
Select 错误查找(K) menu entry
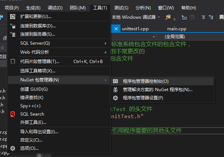[59, 98]
